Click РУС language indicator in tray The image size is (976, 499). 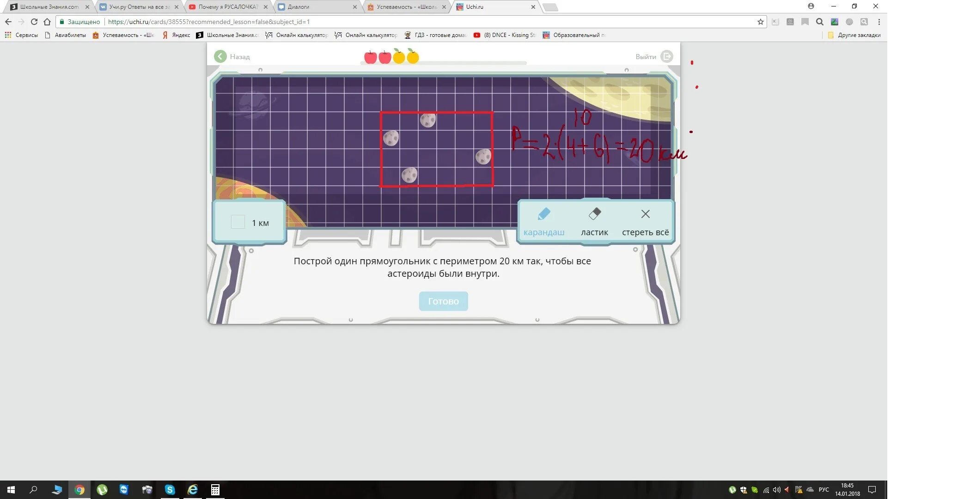(x=823, y=490)
